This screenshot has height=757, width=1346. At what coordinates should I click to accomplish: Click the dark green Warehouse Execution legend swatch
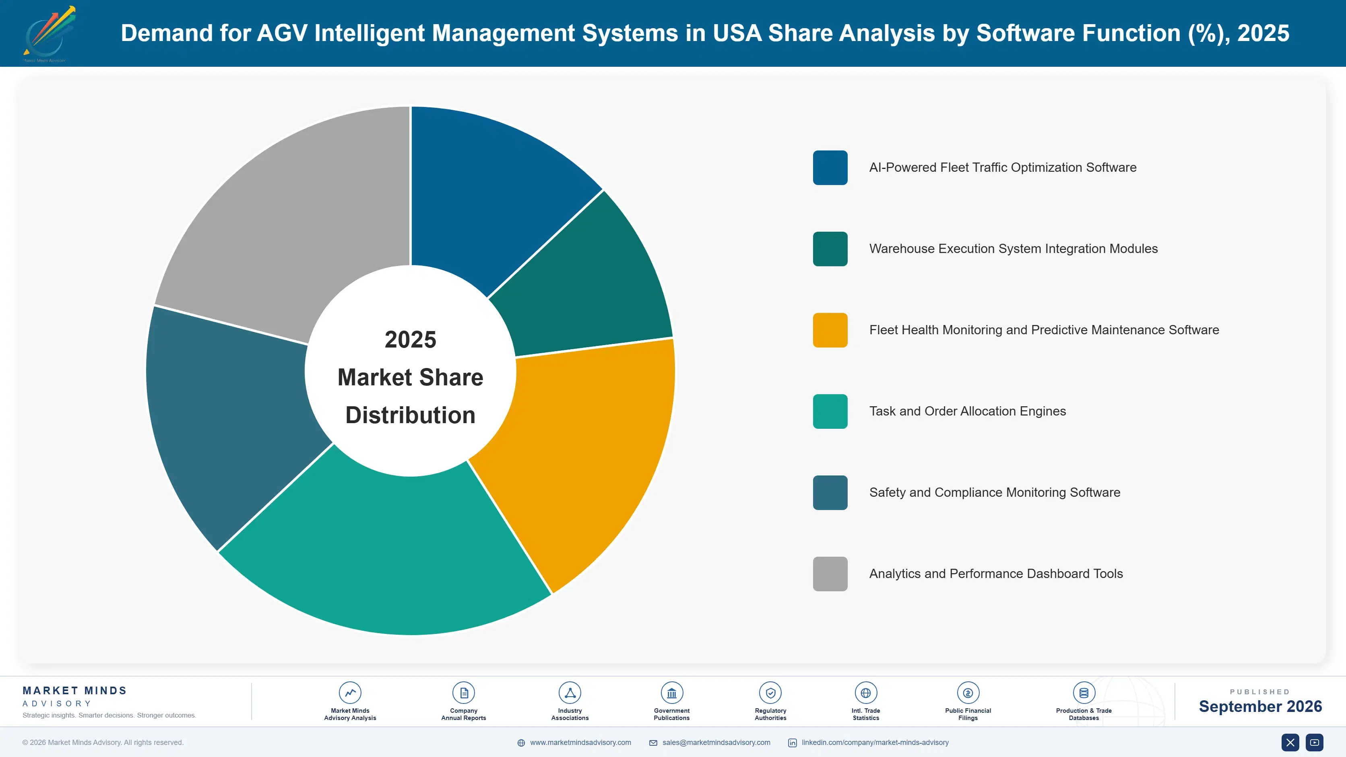pos(830,249)
